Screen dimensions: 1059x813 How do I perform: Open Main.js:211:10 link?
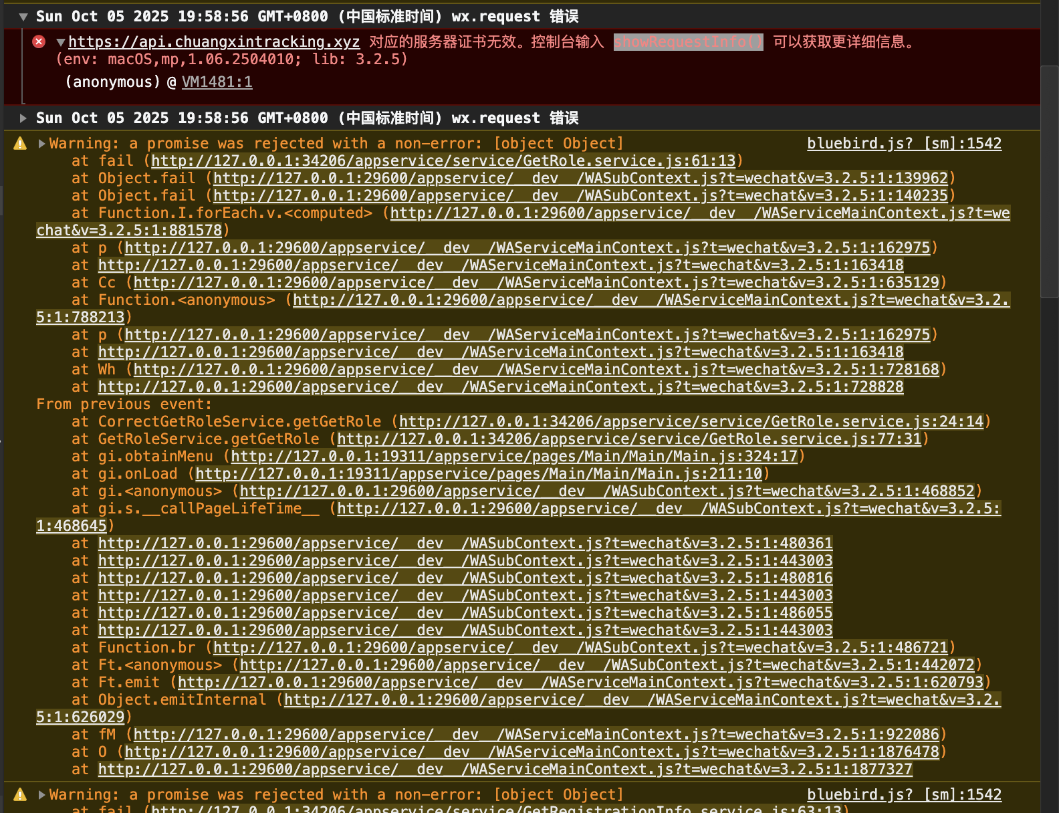[x=479, y=474]
